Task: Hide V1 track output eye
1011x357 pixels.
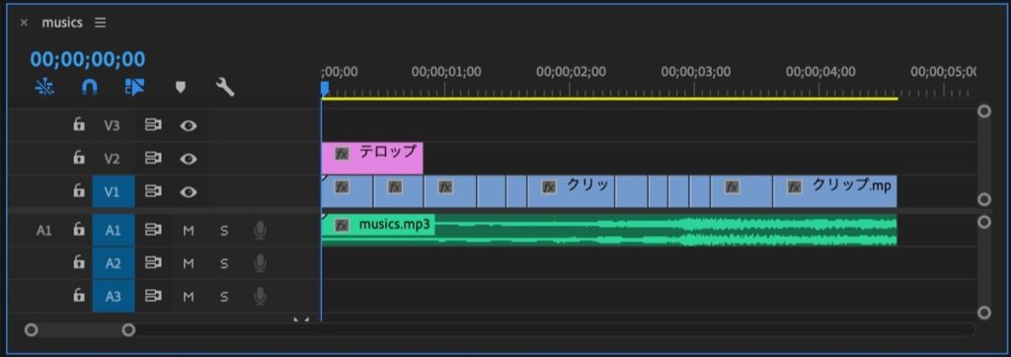Action: pyautogui.click(x=189, y=191)
